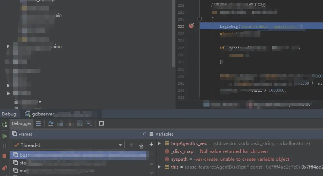Viewport: 323px width, 176px height.
Task: Click the highlighted LogDebug line 232
Action: pos(261,26)
